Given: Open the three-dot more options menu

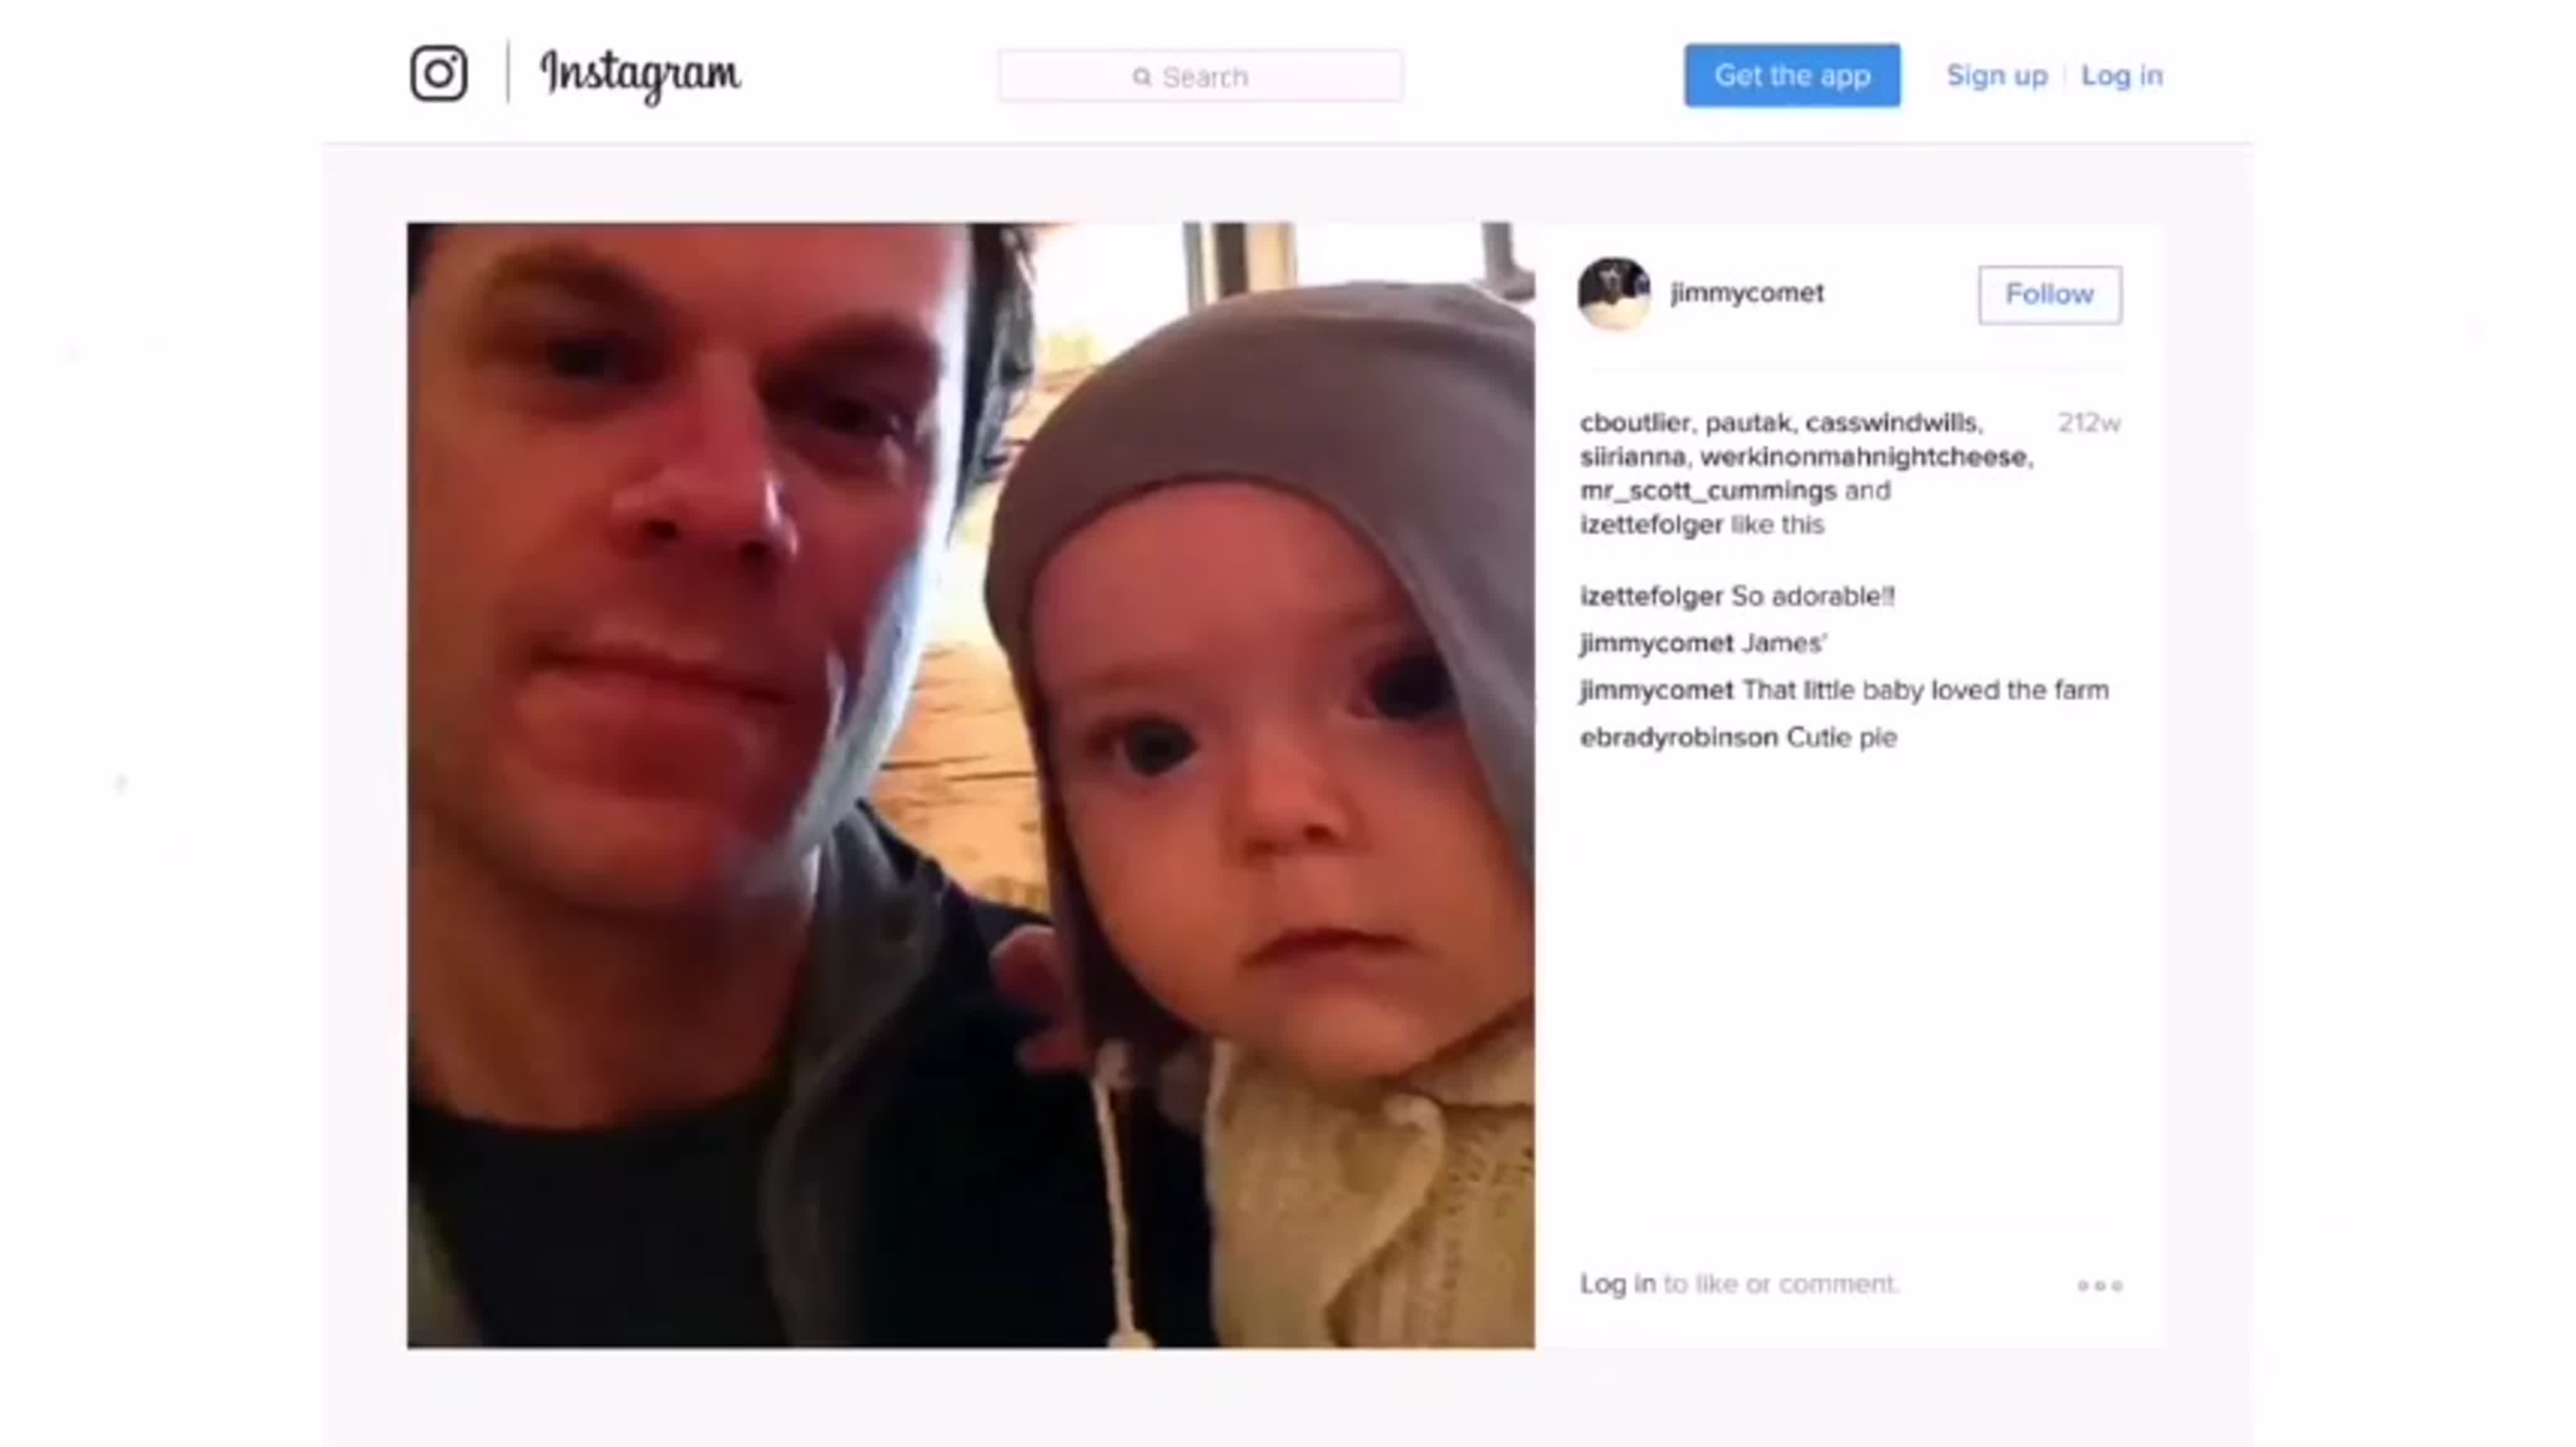Looking at the screenshot, I should coord(2100,1285).
